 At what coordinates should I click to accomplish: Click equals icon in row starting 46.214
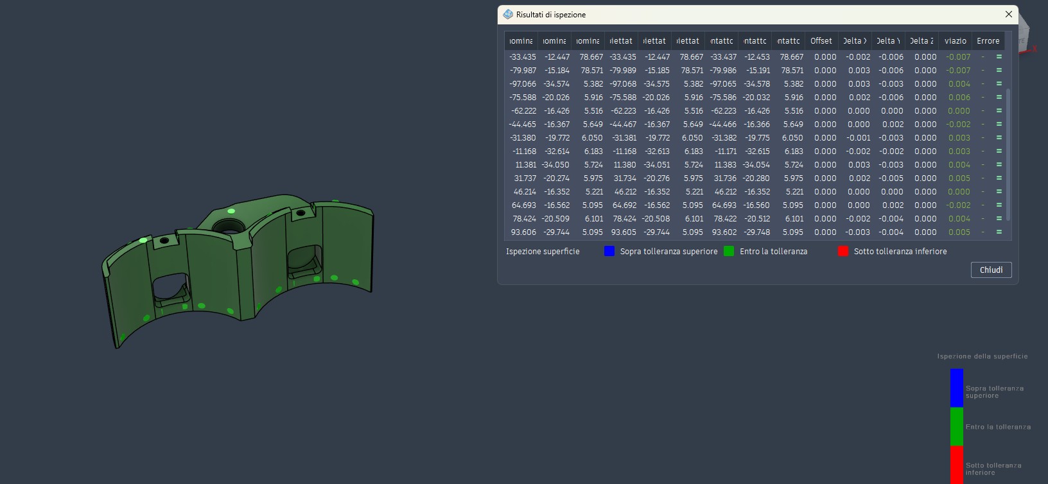999,192
